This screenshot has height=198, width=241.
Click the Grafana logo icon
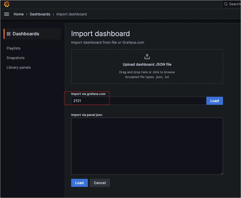[x=7, y=4]
